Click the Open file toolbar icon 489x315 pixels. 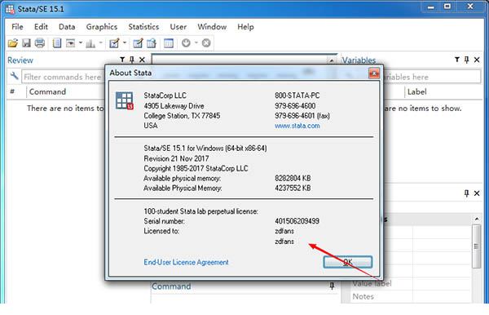point(13,43)
